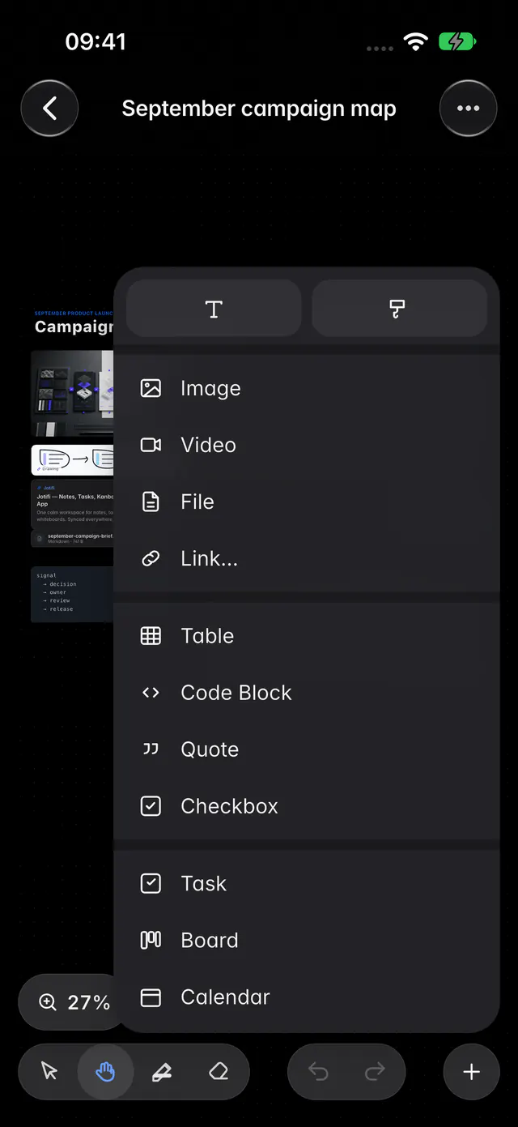Click the Calendar icon
The image size is (518, 1127).
pyautogui.click(x=151, y=997)
